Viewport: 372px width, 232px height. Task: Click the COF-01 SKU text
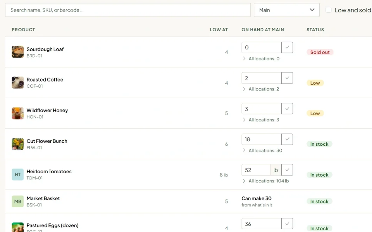(x=34, y=86)
